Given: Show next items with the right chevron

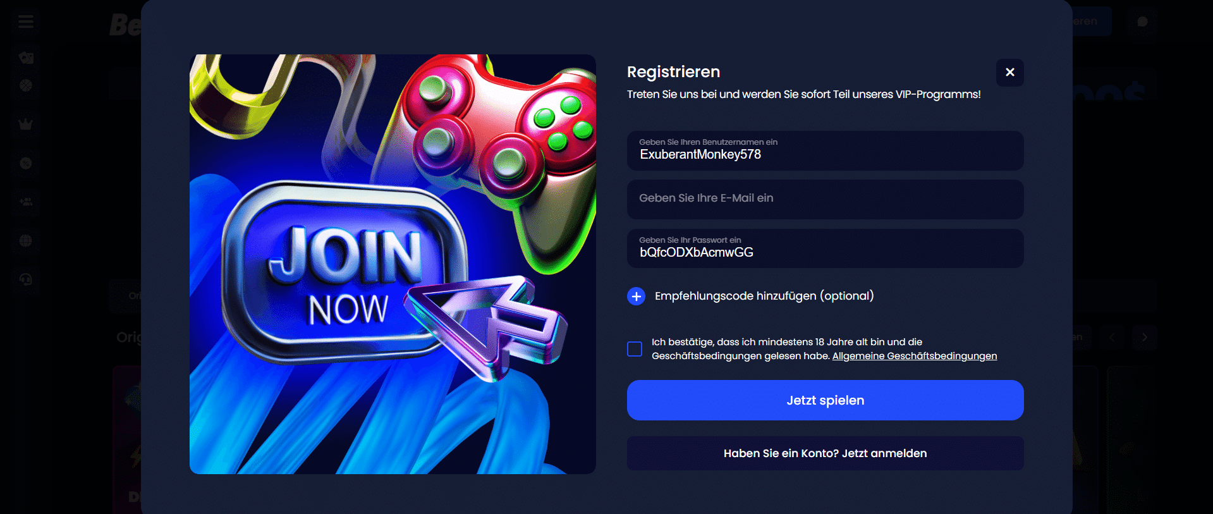Looking at the screenshot, I should tap(1145, 337).
